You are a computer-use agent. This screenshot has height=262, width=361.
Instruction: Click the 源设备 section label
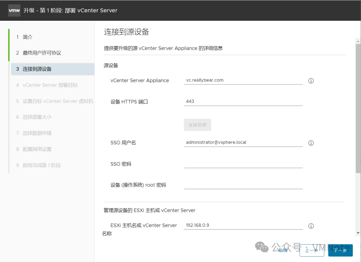click(x=111, y=65)
